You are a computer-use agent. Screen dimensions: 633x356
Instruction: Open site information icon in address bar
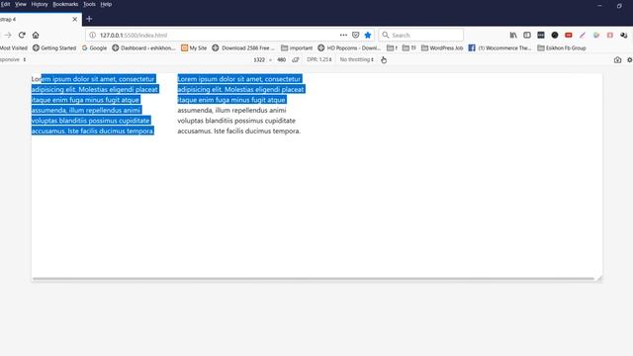(x=92, y=36)
